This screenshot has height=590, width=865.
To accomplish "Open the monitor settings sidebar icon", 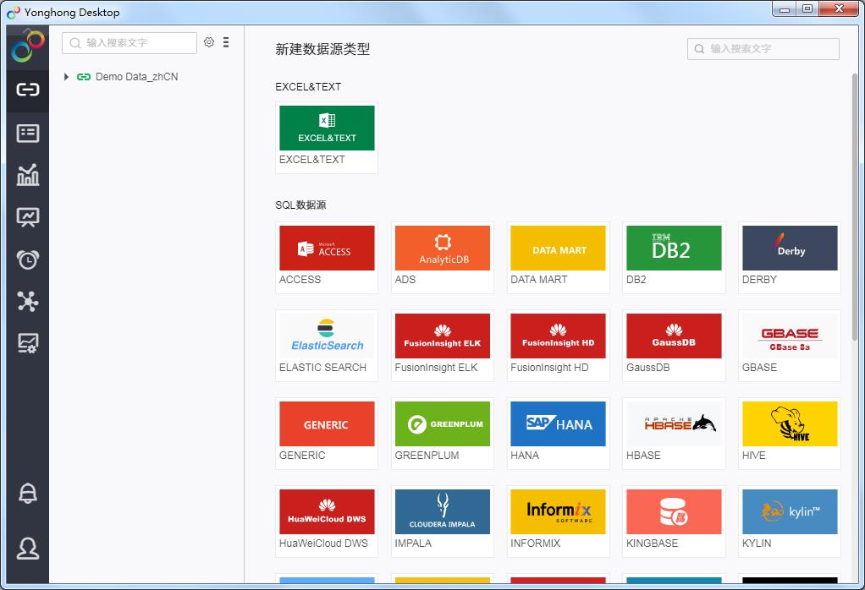I will [28, 343].
